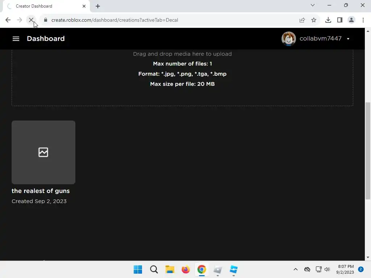This screenshot has width=371, height=278.
Task: Select 'the realest of guns' title
Action: click(x=41, y=191)
